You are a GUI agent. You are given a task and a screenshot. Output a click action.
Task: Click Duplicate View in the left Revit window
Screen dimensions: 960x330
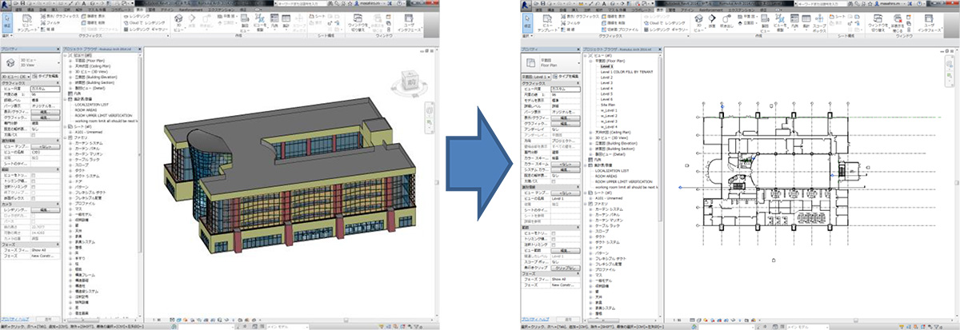pyautogui.click(x=259, y=22)
